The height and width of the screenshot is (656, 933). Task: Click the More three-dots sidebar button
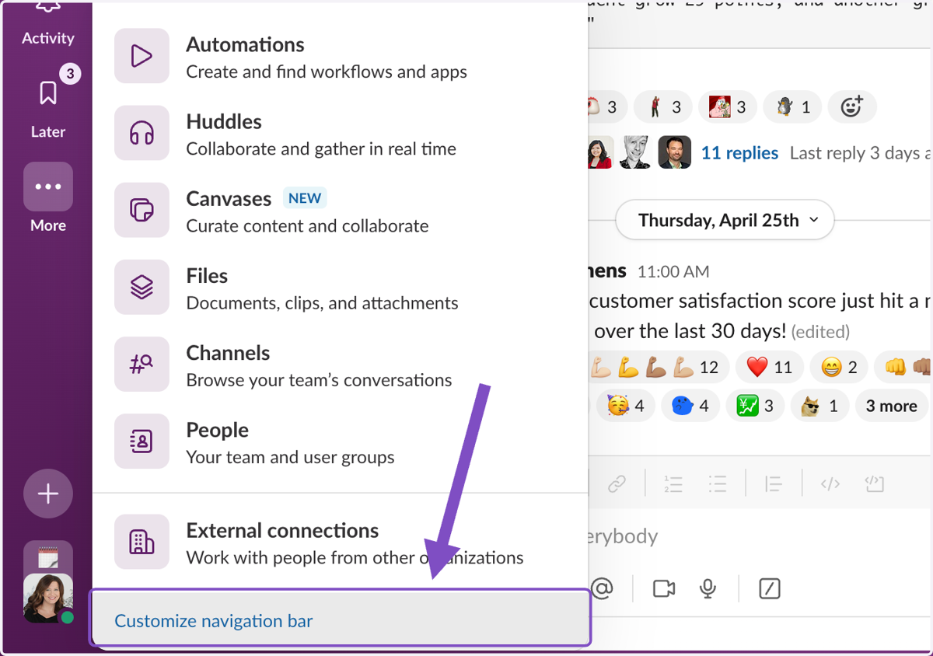pos(48,187)
